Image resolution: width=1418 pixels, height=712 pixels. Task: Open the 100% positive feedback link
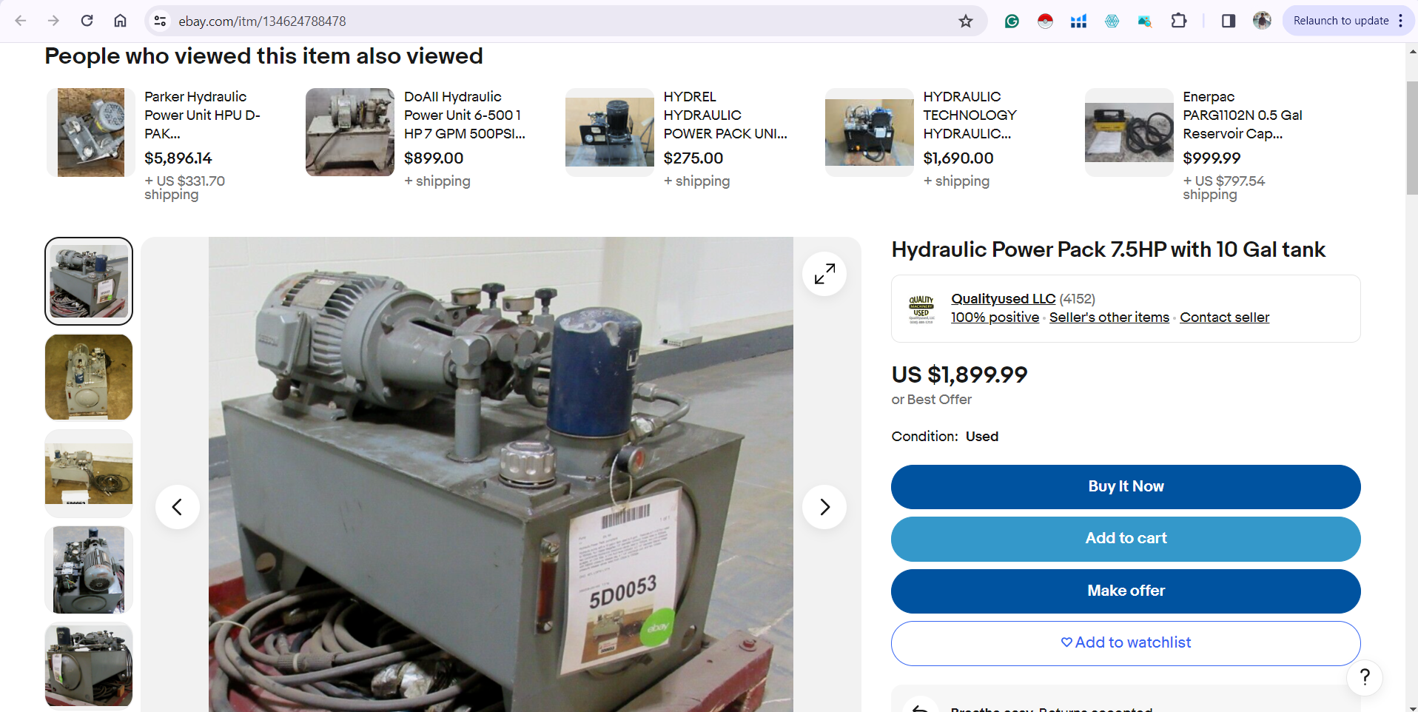point(995,318)
